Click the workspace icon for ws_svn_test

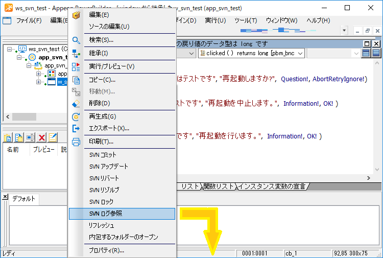[22, 49]
